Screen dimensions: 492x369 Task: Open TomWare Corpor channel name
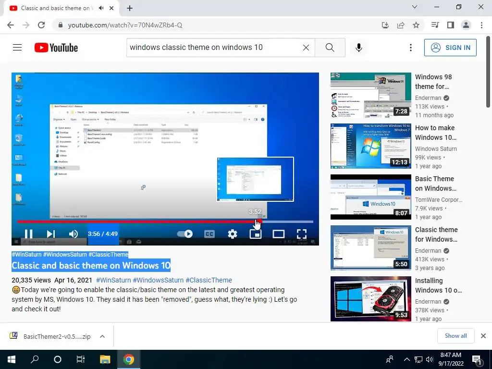pyautogui.click(x=439, y=199)
